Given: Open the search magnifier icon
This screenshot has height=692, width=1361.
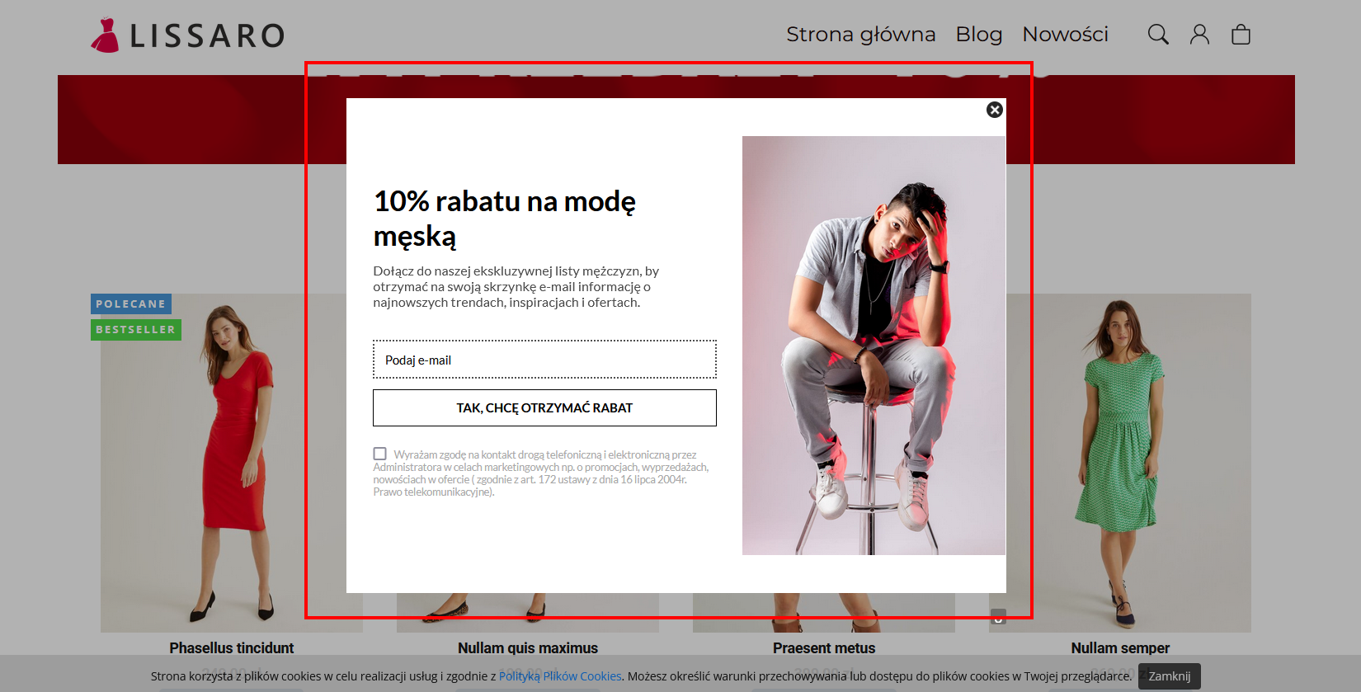Looking at the screenshot, I should 1158,34.
